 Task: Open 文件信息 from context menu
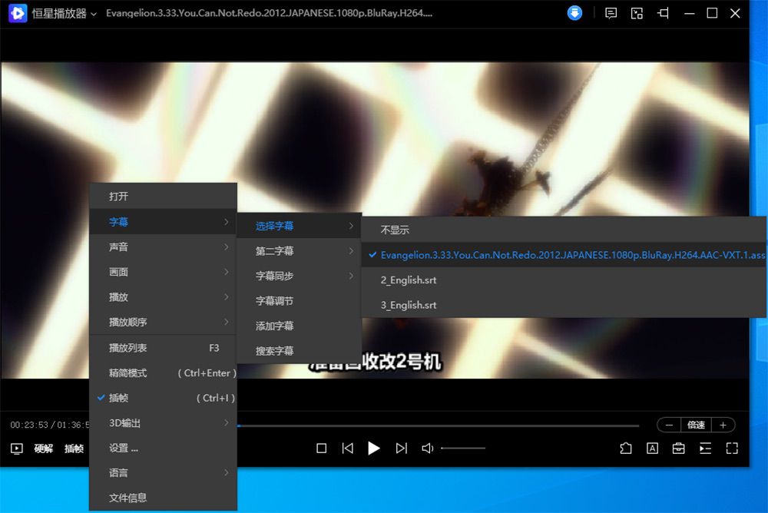tap(128, 498)
